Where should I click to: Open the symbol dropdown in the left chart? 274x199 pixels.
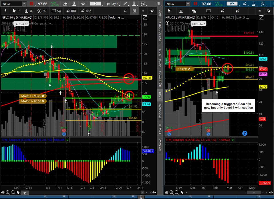pyautogui.click(x=24, y=4)
